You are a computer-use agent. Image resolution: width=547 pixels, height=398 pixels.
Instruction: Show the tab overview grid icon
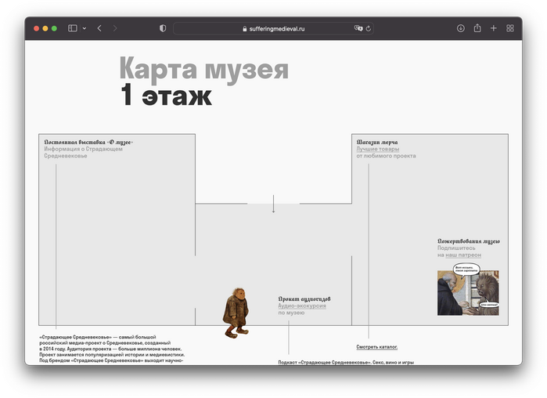pos(510,28)
